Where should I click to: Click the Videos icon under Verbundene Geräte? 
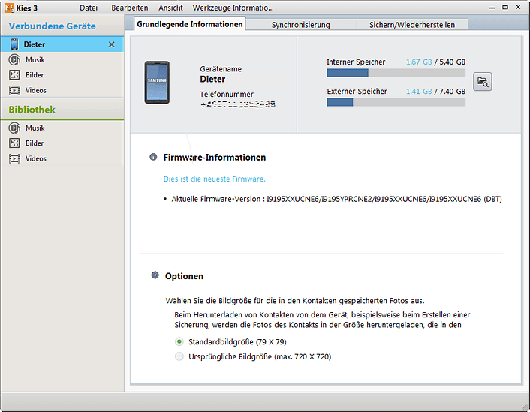pos(14,90)
